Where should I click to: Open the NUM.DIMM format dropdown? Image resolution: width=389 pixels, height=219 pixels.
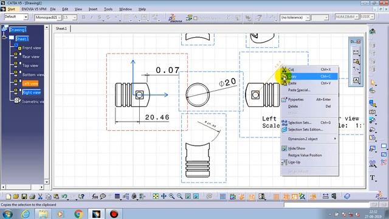tap(357, 16)
